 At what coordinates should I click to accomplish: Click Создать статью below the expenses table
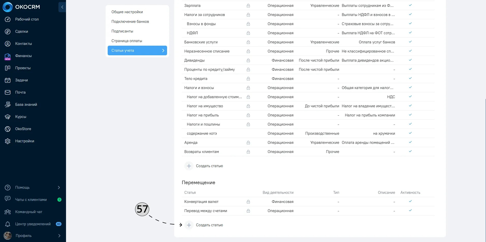pyautogui.click(x=209, y=166)
